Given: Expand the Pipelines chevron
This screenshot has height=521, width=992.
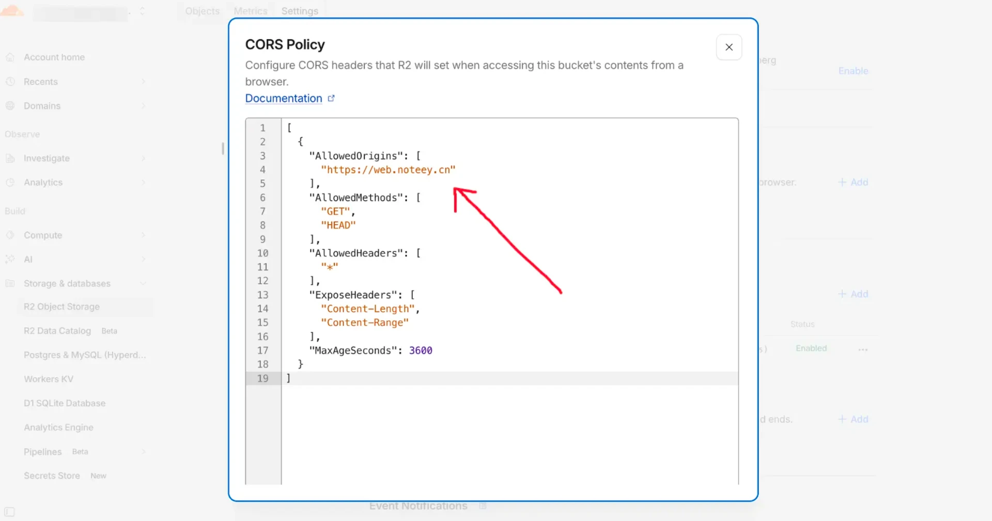Looking at the screenshot, I should (143, 452).
